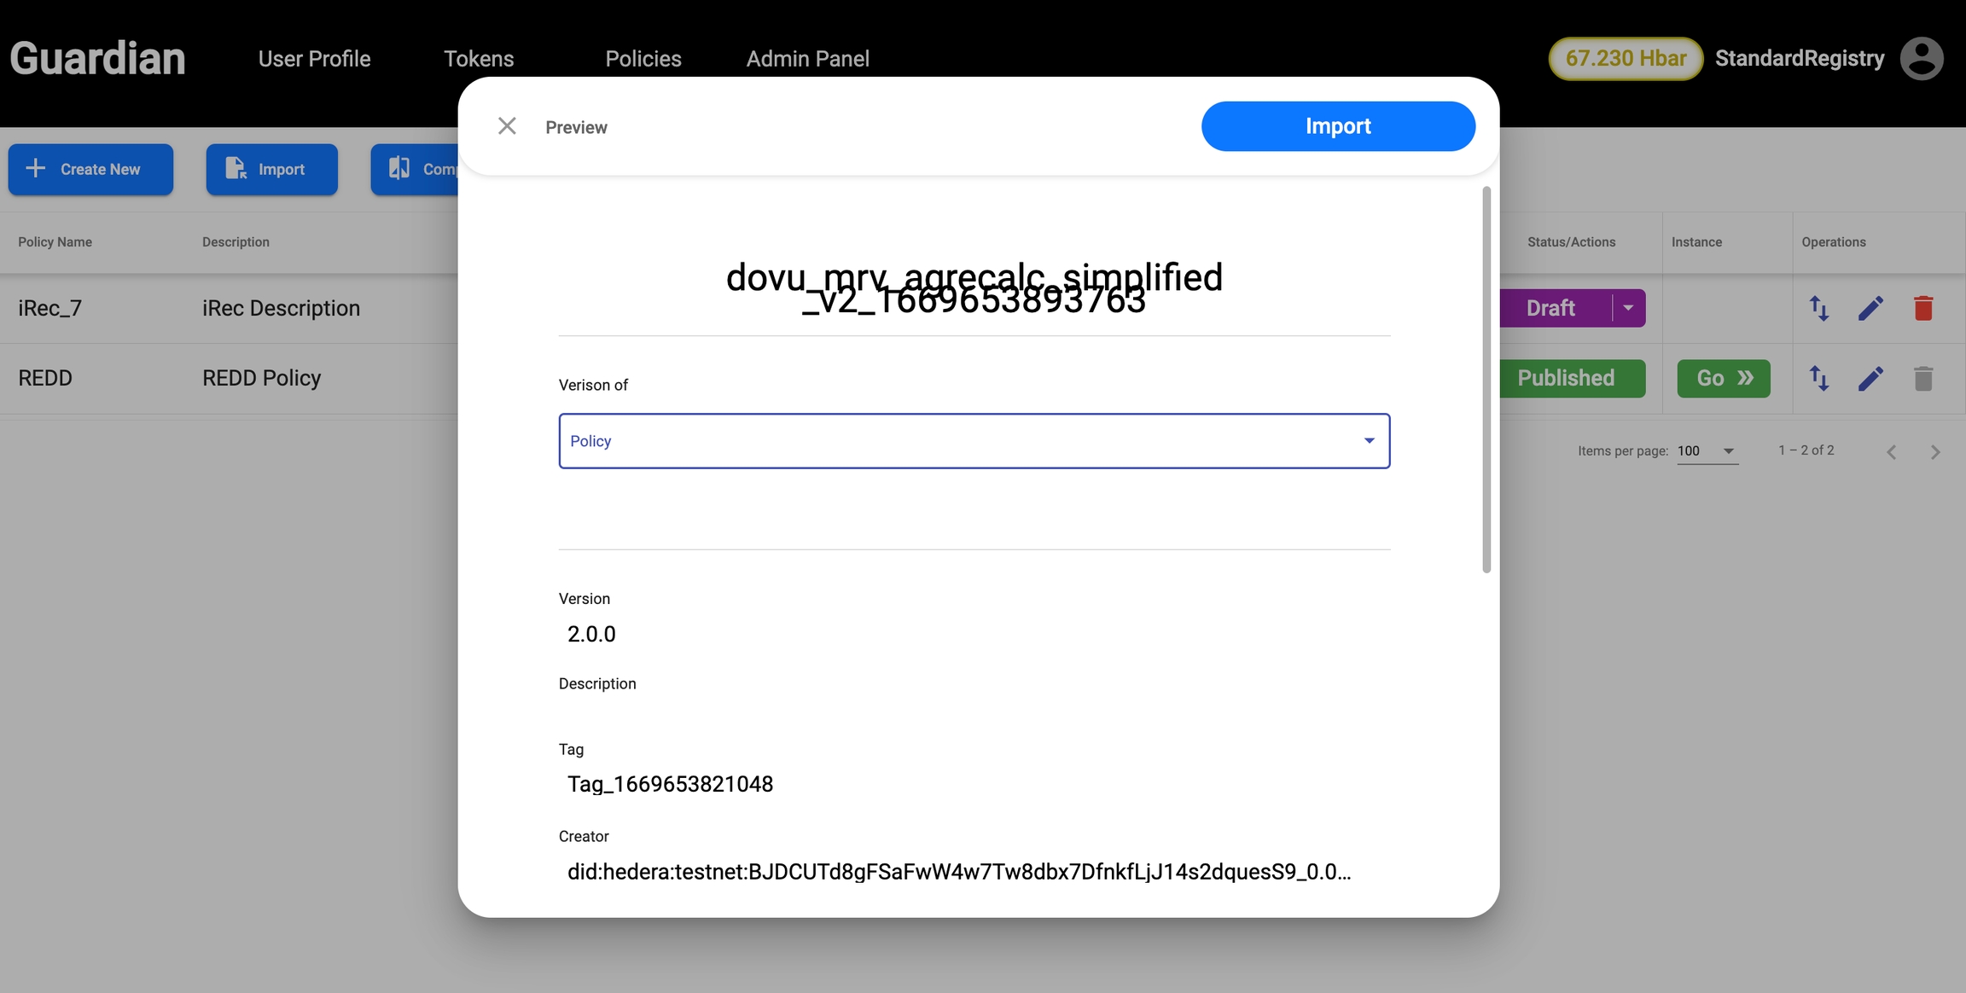Click the Import file icon in toolbar
Image resolution: width=1966 pixels, height=993 pixels.
point(236,169)
